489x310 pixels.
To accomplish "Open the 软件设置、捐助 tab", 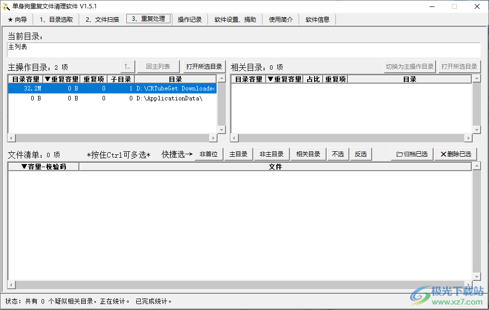I will coord(235,19).
